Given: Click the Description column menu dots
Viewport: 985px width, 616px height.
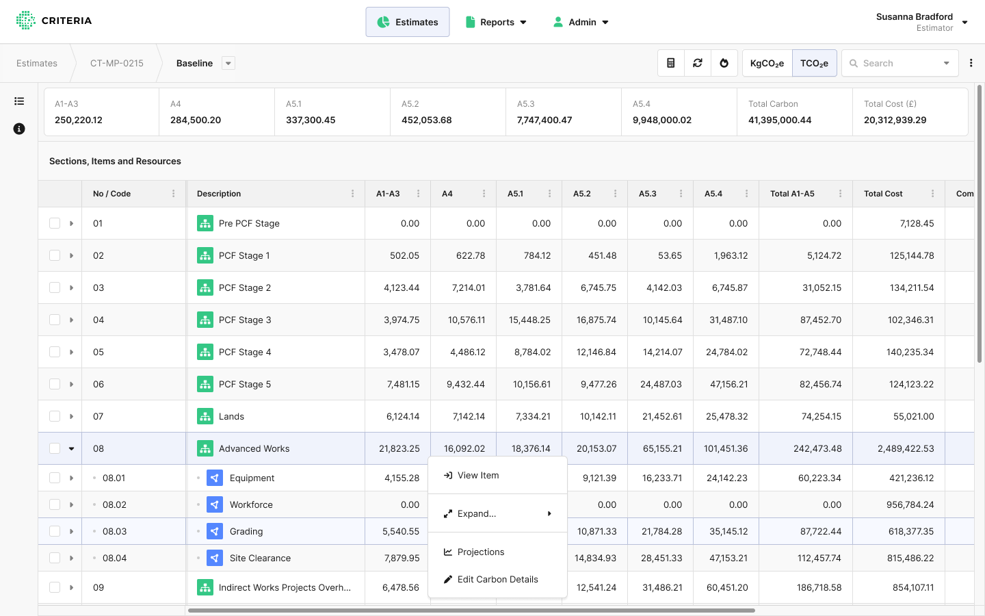Looking at the screenshot, I should pyautogui.click(x=352, y=194).
